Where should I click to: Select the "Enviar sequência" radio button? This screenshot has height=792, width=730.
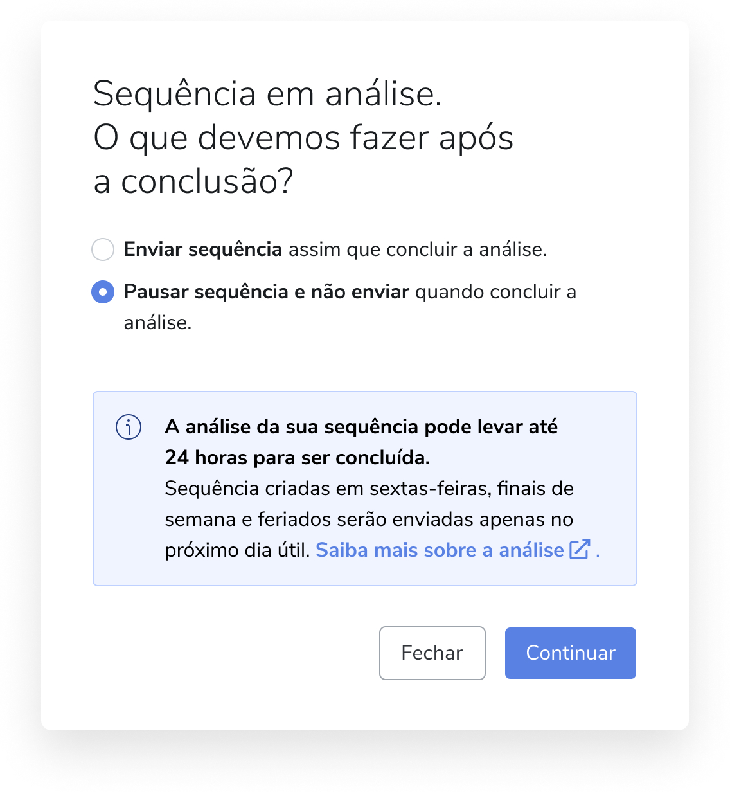(x=103, y=249)
